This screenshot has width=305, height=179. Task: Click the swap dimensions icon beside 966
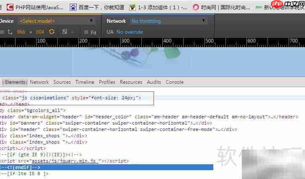point(10,32)
